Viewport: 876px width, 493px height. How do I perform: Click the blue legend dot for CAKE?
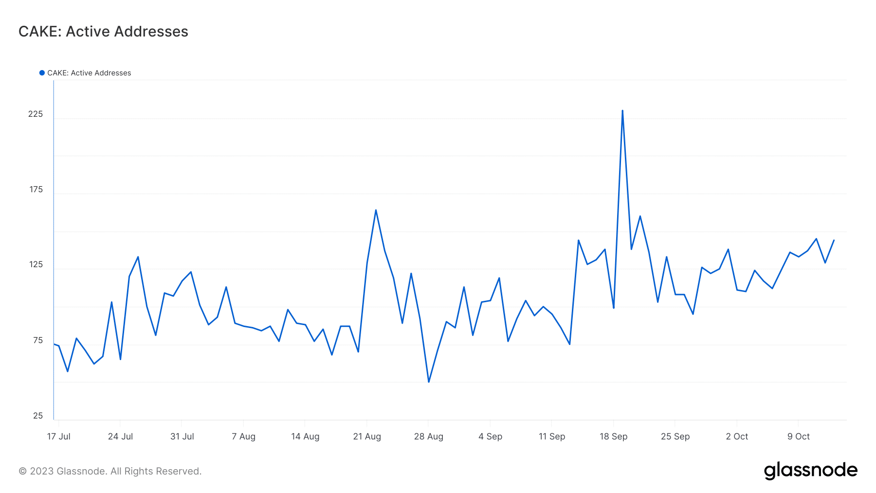point(42,73)
